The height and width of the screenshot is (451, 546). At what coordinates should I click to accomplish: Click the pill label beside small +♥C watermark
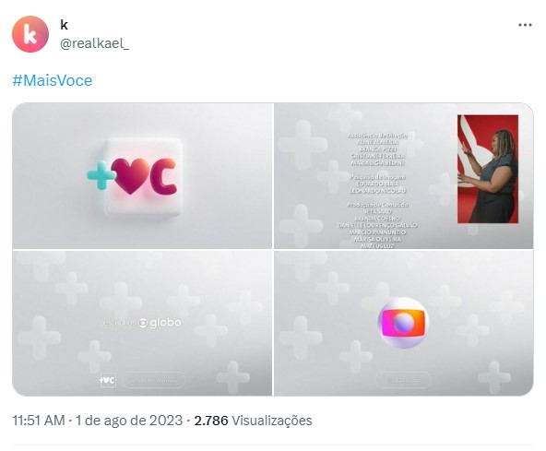[x=154, y=380]
